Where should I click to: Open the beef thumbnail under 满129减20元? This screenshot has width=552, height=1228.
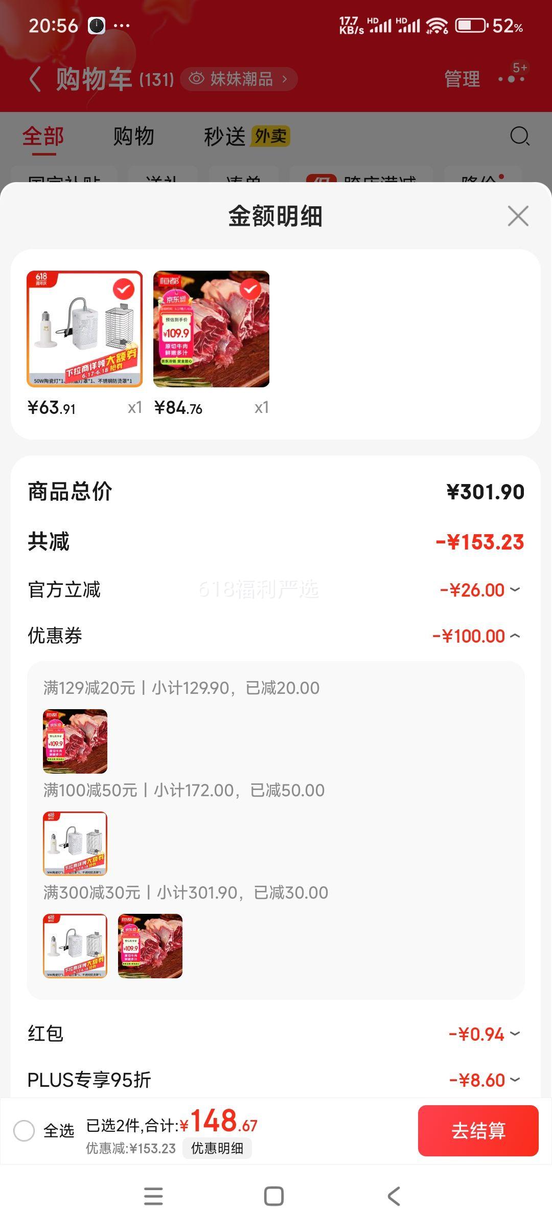75,741
